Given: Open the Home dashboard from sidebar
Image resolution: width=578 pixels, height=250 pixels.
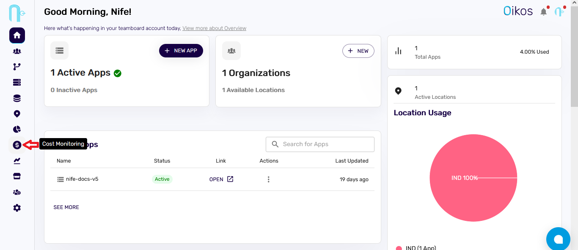Looking at the screenshot, I should pos(17,35).
